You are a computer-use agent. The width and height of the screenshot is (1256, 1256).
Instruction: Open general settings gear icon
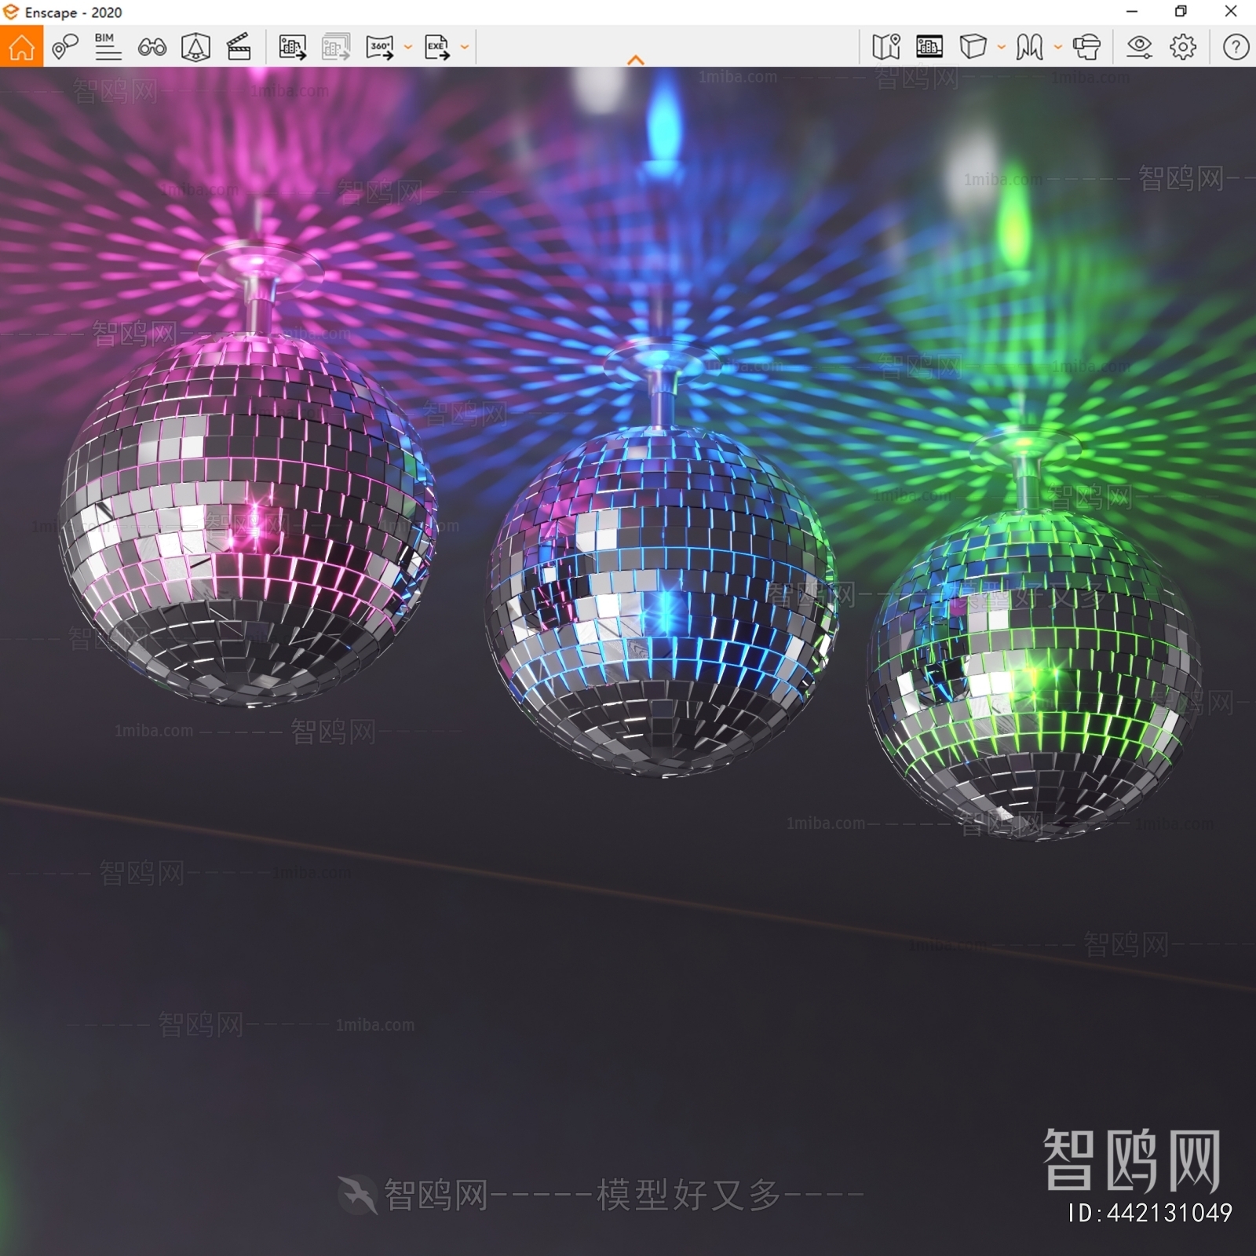click(x=1183, y=47)
